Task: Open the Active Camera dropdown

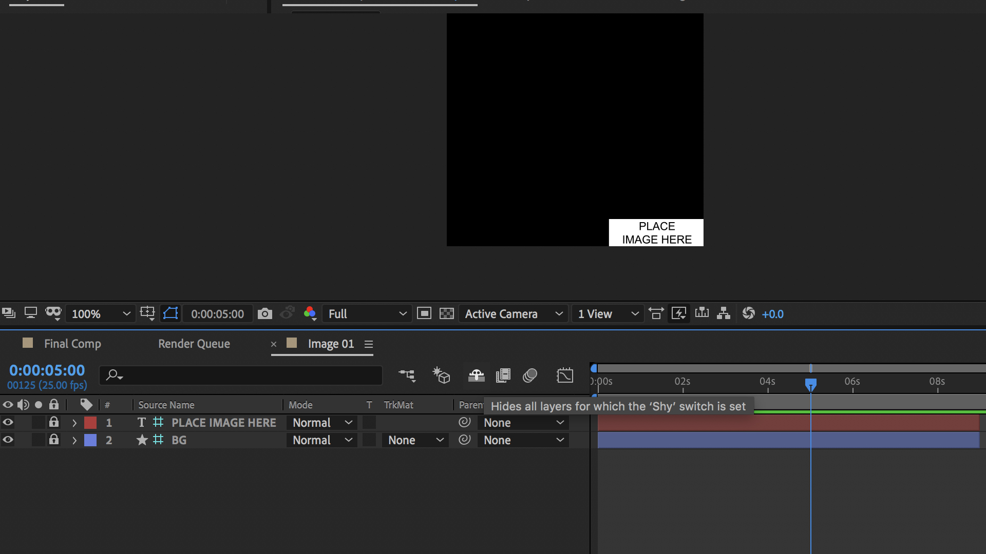Action: coord(514,313)
